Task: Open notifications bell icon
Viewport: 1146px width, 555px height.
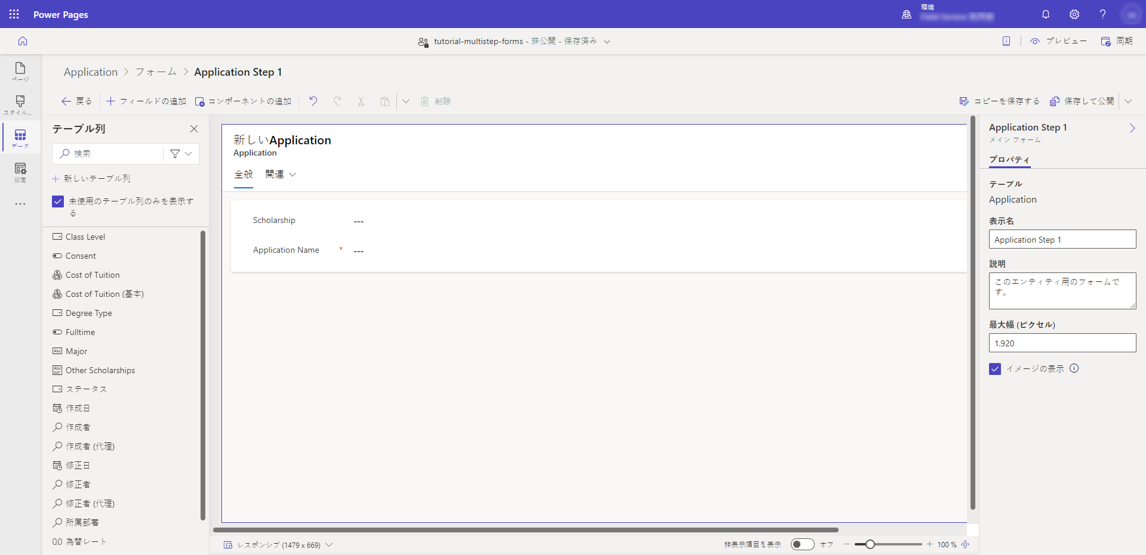Action: tap(1046, 14)
